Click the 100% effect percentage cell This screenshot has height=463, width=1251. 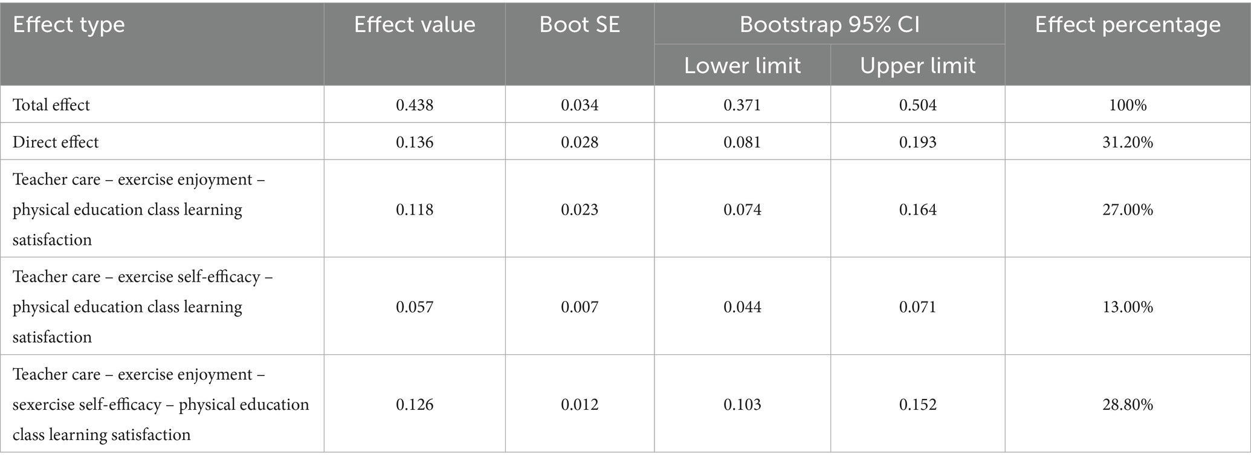click(x=1128, y=105)
